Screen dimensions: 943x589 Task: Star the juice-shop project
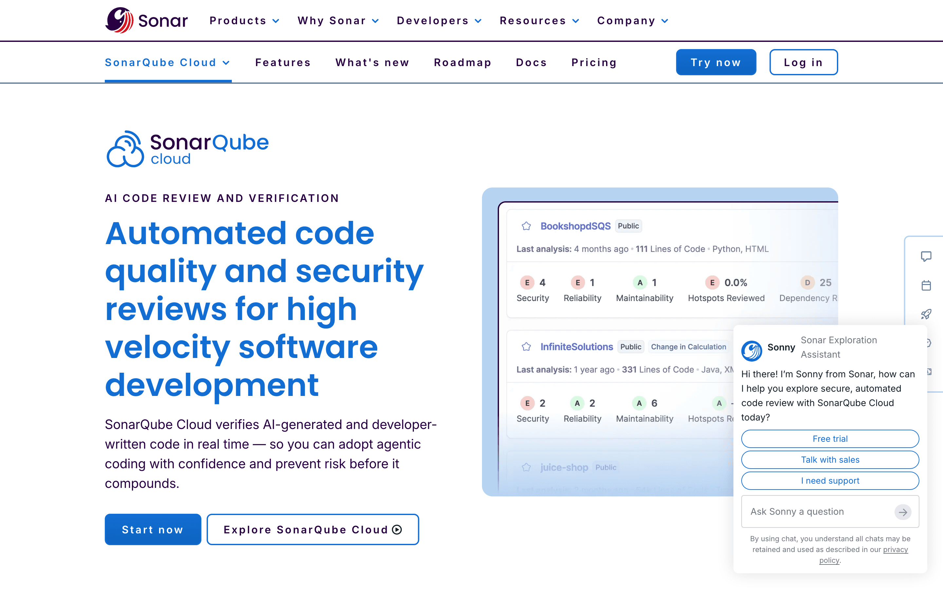[x=526, y=468]
